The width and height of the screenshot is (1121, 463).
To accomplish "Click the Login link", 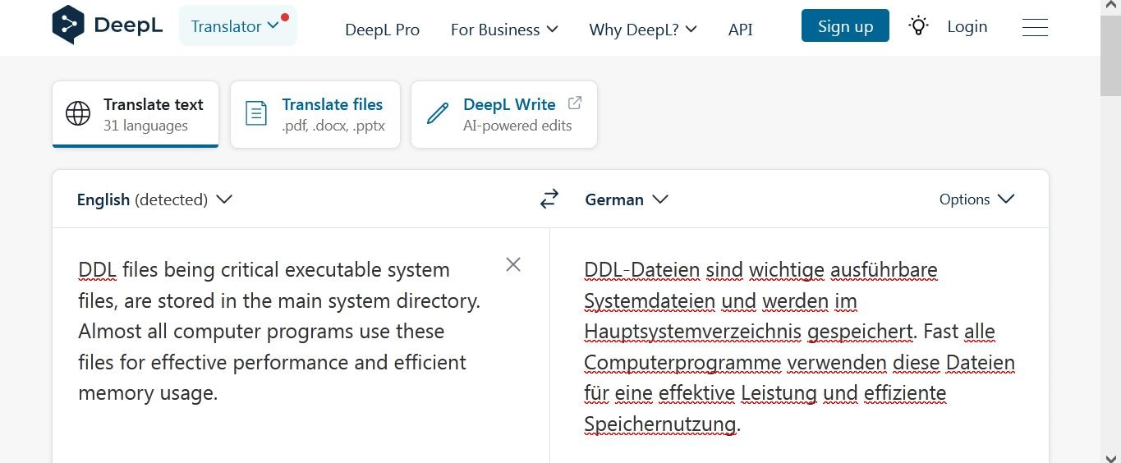I will point(967,26).
